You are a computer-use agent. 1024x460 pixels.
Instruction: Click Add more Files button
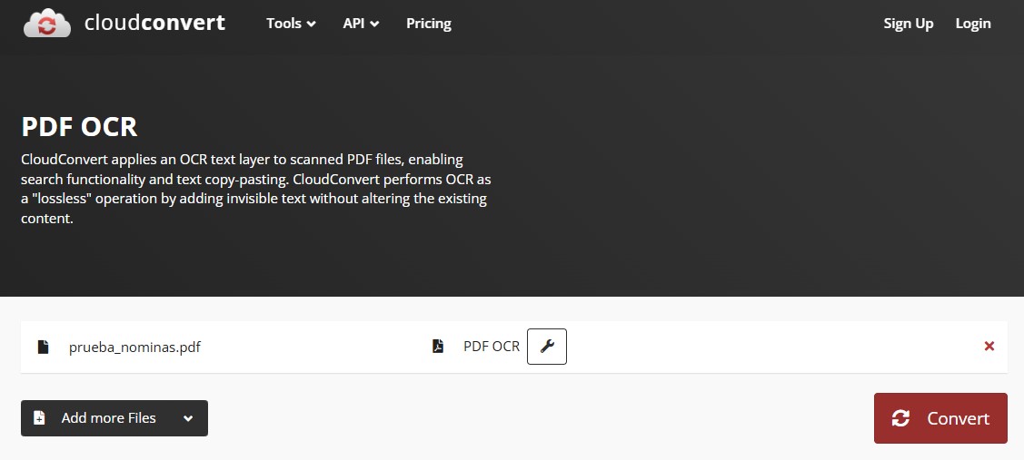(x=114, y=418)
